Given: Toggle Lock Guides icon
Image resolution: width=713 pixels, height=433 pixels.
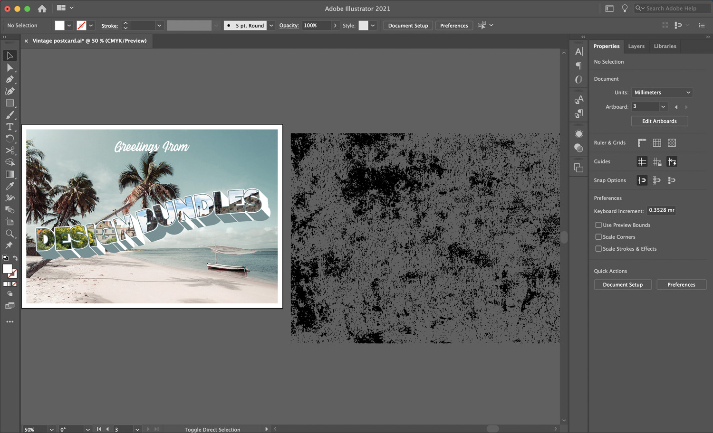Looking at the screenshot, I should [x=657, y=161].
